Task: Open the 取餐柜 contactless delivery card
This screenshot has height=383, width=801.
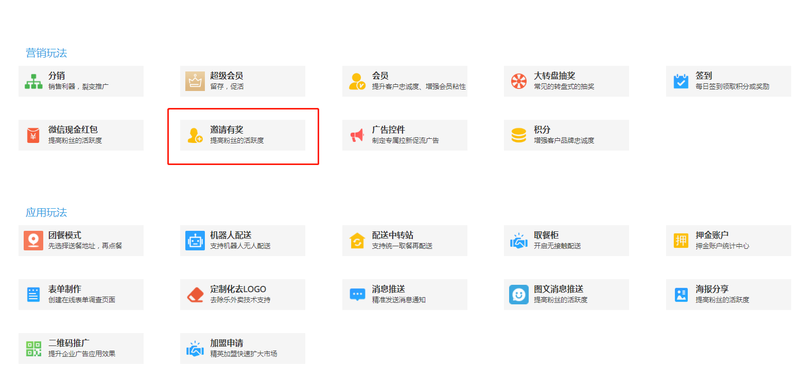Action: [566, 241]
